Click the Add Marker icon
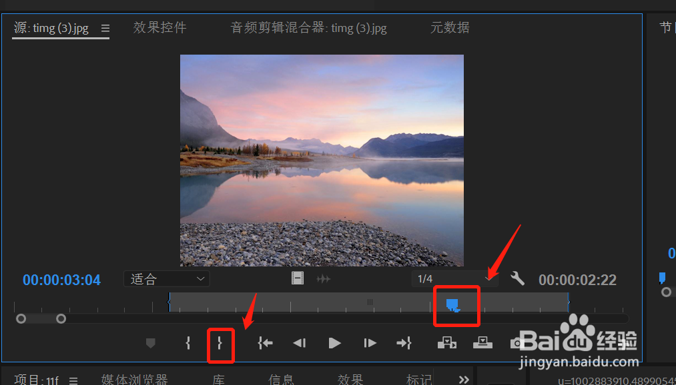Viewport: 676px width, 385px height. click(150, 343)
